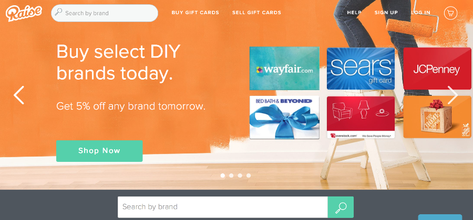Click the Log In link
This screenshot has width=473, height=220.
coord(420,13)
